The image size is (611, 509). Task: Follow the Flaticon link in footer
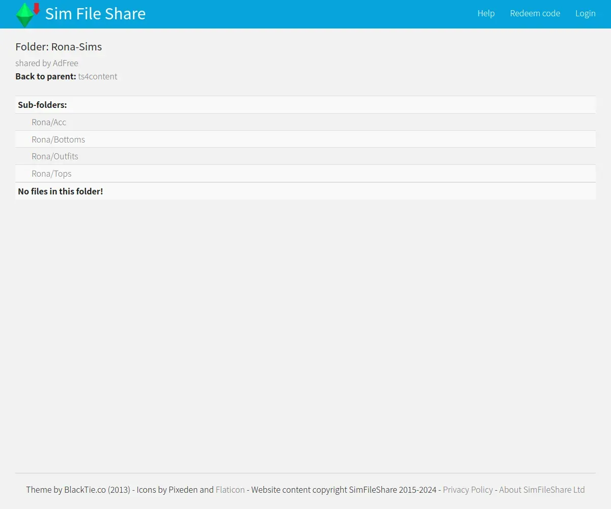pos(230,490)
